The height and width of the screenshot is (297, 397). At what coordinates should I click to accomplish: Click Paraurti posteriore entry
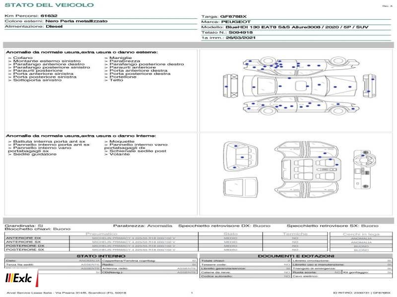point(35,70)
